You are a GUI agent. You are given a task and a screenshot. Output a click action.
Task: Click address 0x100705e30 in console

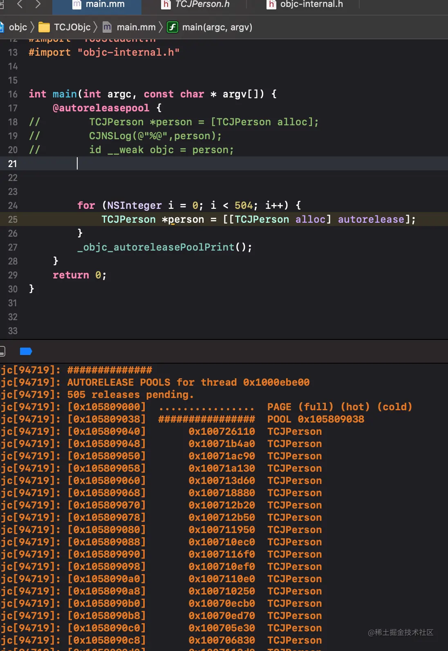pyautogui.click(x=222, y=628)
